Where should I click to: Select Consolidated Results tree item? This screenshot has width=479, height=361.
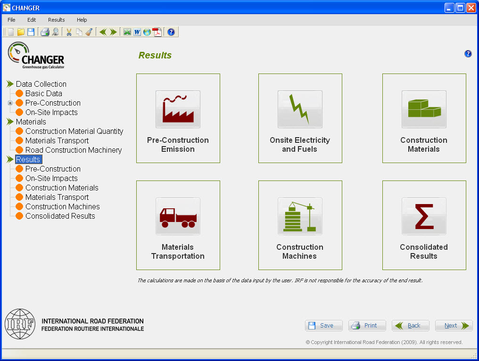(x=60, y=216)
